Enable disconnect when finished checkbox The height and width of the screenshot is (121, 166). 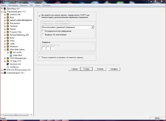point(43,31)
